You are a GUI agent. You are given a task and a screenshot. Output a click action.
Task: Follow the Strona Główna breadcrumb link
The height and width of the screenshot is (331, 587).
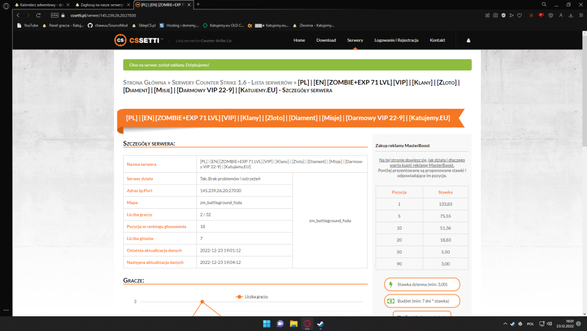tap(144, 82)
